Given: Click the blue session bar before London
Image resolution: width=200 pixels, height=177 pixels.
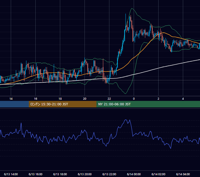Looking at the screenshot, I should 14,104.
